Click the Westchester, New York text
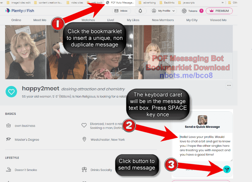This screenshot has width=252, height=182. (x=108, y=139)
